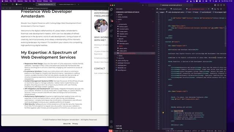Open Source Control view with the red badge
This screenshot has height=132, width=234.
111,21
